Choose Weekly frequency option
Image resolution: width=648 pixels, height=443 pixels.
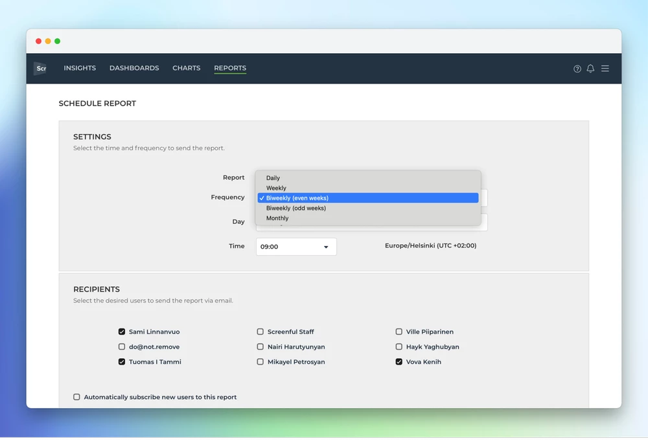pyautogui.click(x=368, y=188)
